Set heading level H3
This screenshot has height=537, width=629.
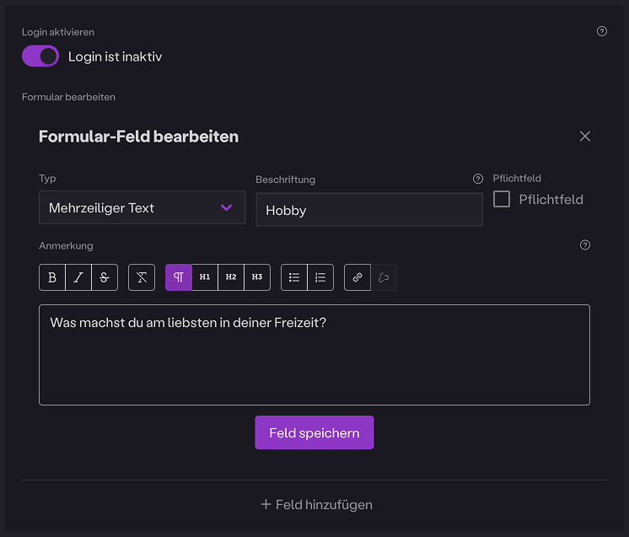257,277
